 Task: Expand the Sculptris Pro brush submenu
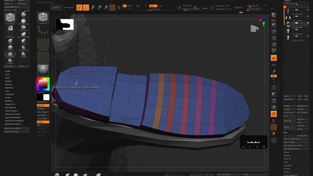(10, 104)
